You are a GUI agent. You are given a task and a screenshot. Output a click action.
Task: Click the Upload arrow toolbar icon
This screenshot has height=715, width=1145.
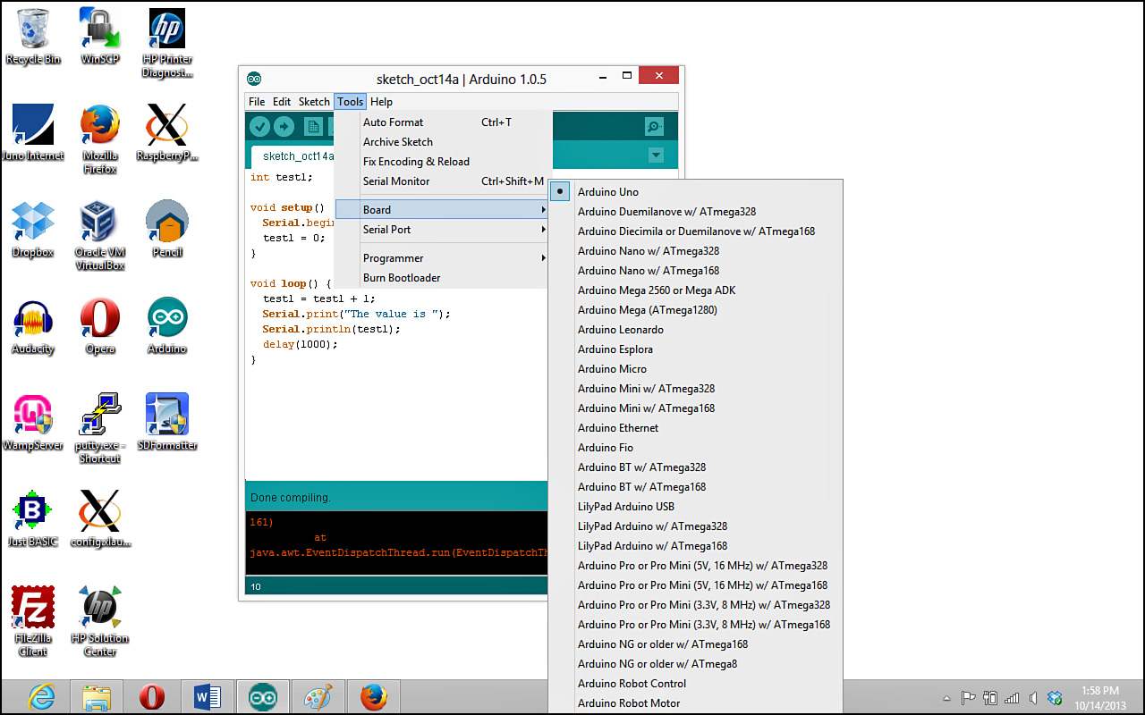click(284, 127)
